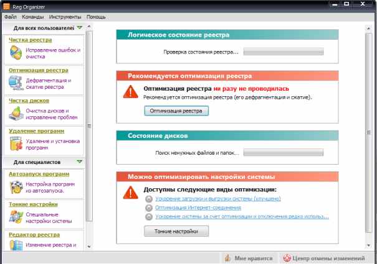Click the program uninstall box icon
The height and width of the screenshot is (264, 377).
16,143
